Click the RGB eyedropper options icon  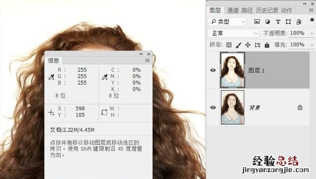coord(51,77)
